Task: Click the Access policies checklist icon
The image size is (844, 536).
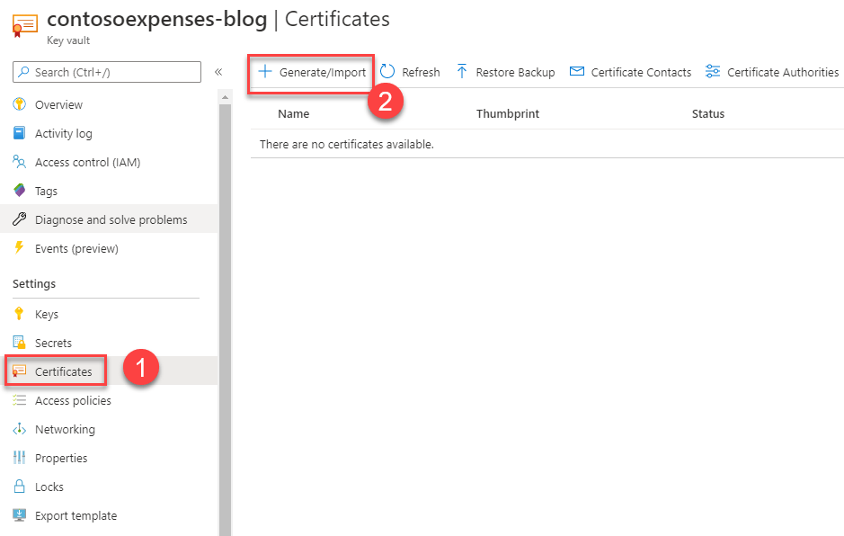Action: (x=20, y=399)
